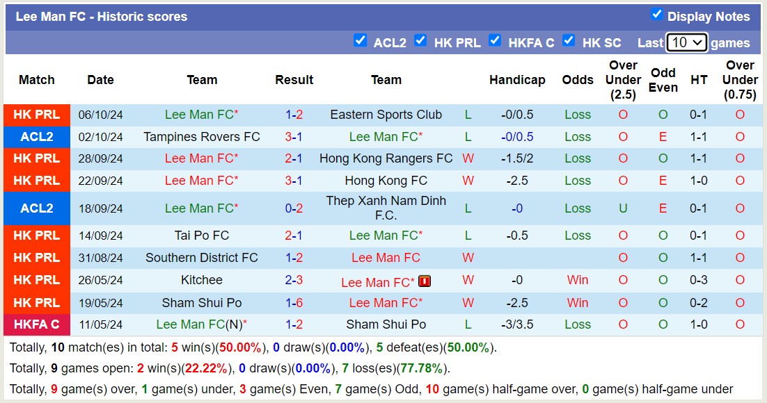Image resolution: width=767 pixels, height=403 pixels.
Task: Click the Date column header
Action: [x=100, y=80]
